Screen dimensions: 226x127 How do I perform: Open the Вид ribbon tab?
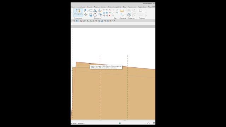(x=124, y=7)
